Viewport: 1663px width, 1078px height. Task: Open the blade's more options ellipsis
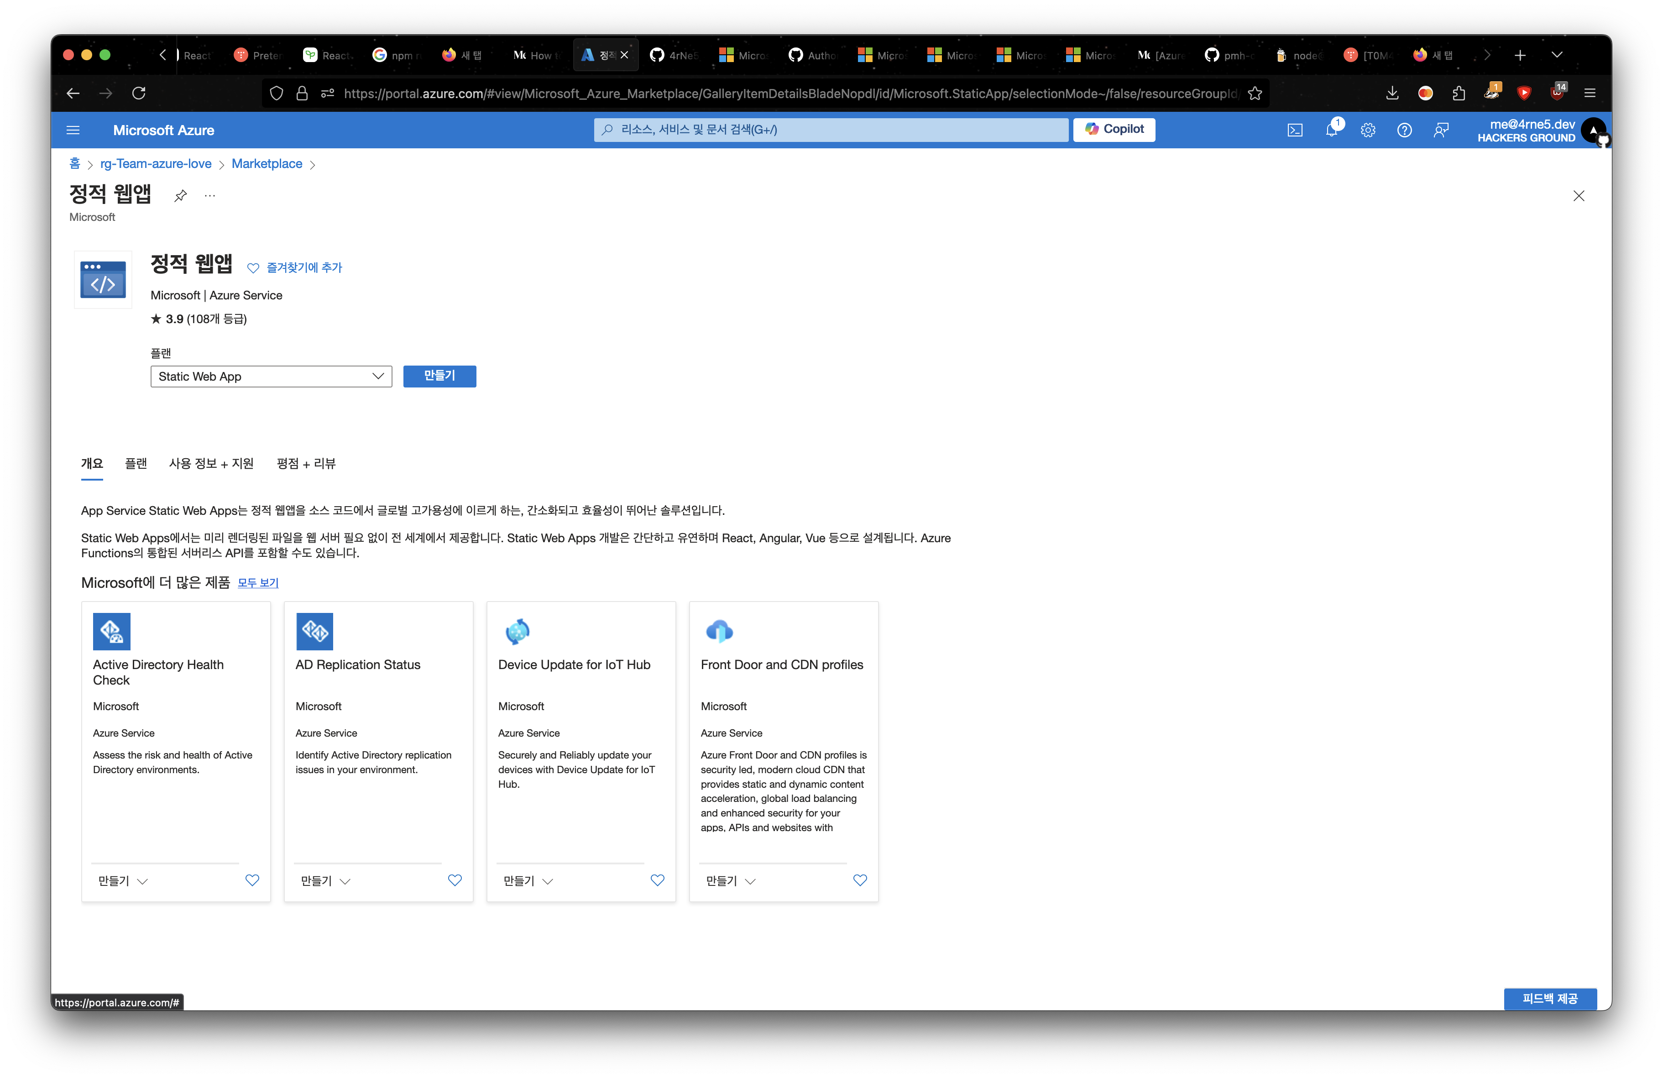[209, 196]
